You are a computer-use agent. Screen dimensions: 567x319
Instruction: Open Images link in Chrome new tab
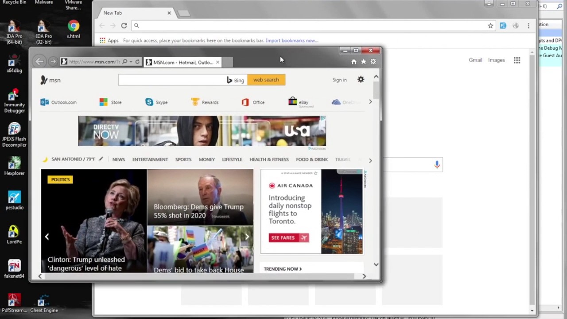(x=497, y=60)
